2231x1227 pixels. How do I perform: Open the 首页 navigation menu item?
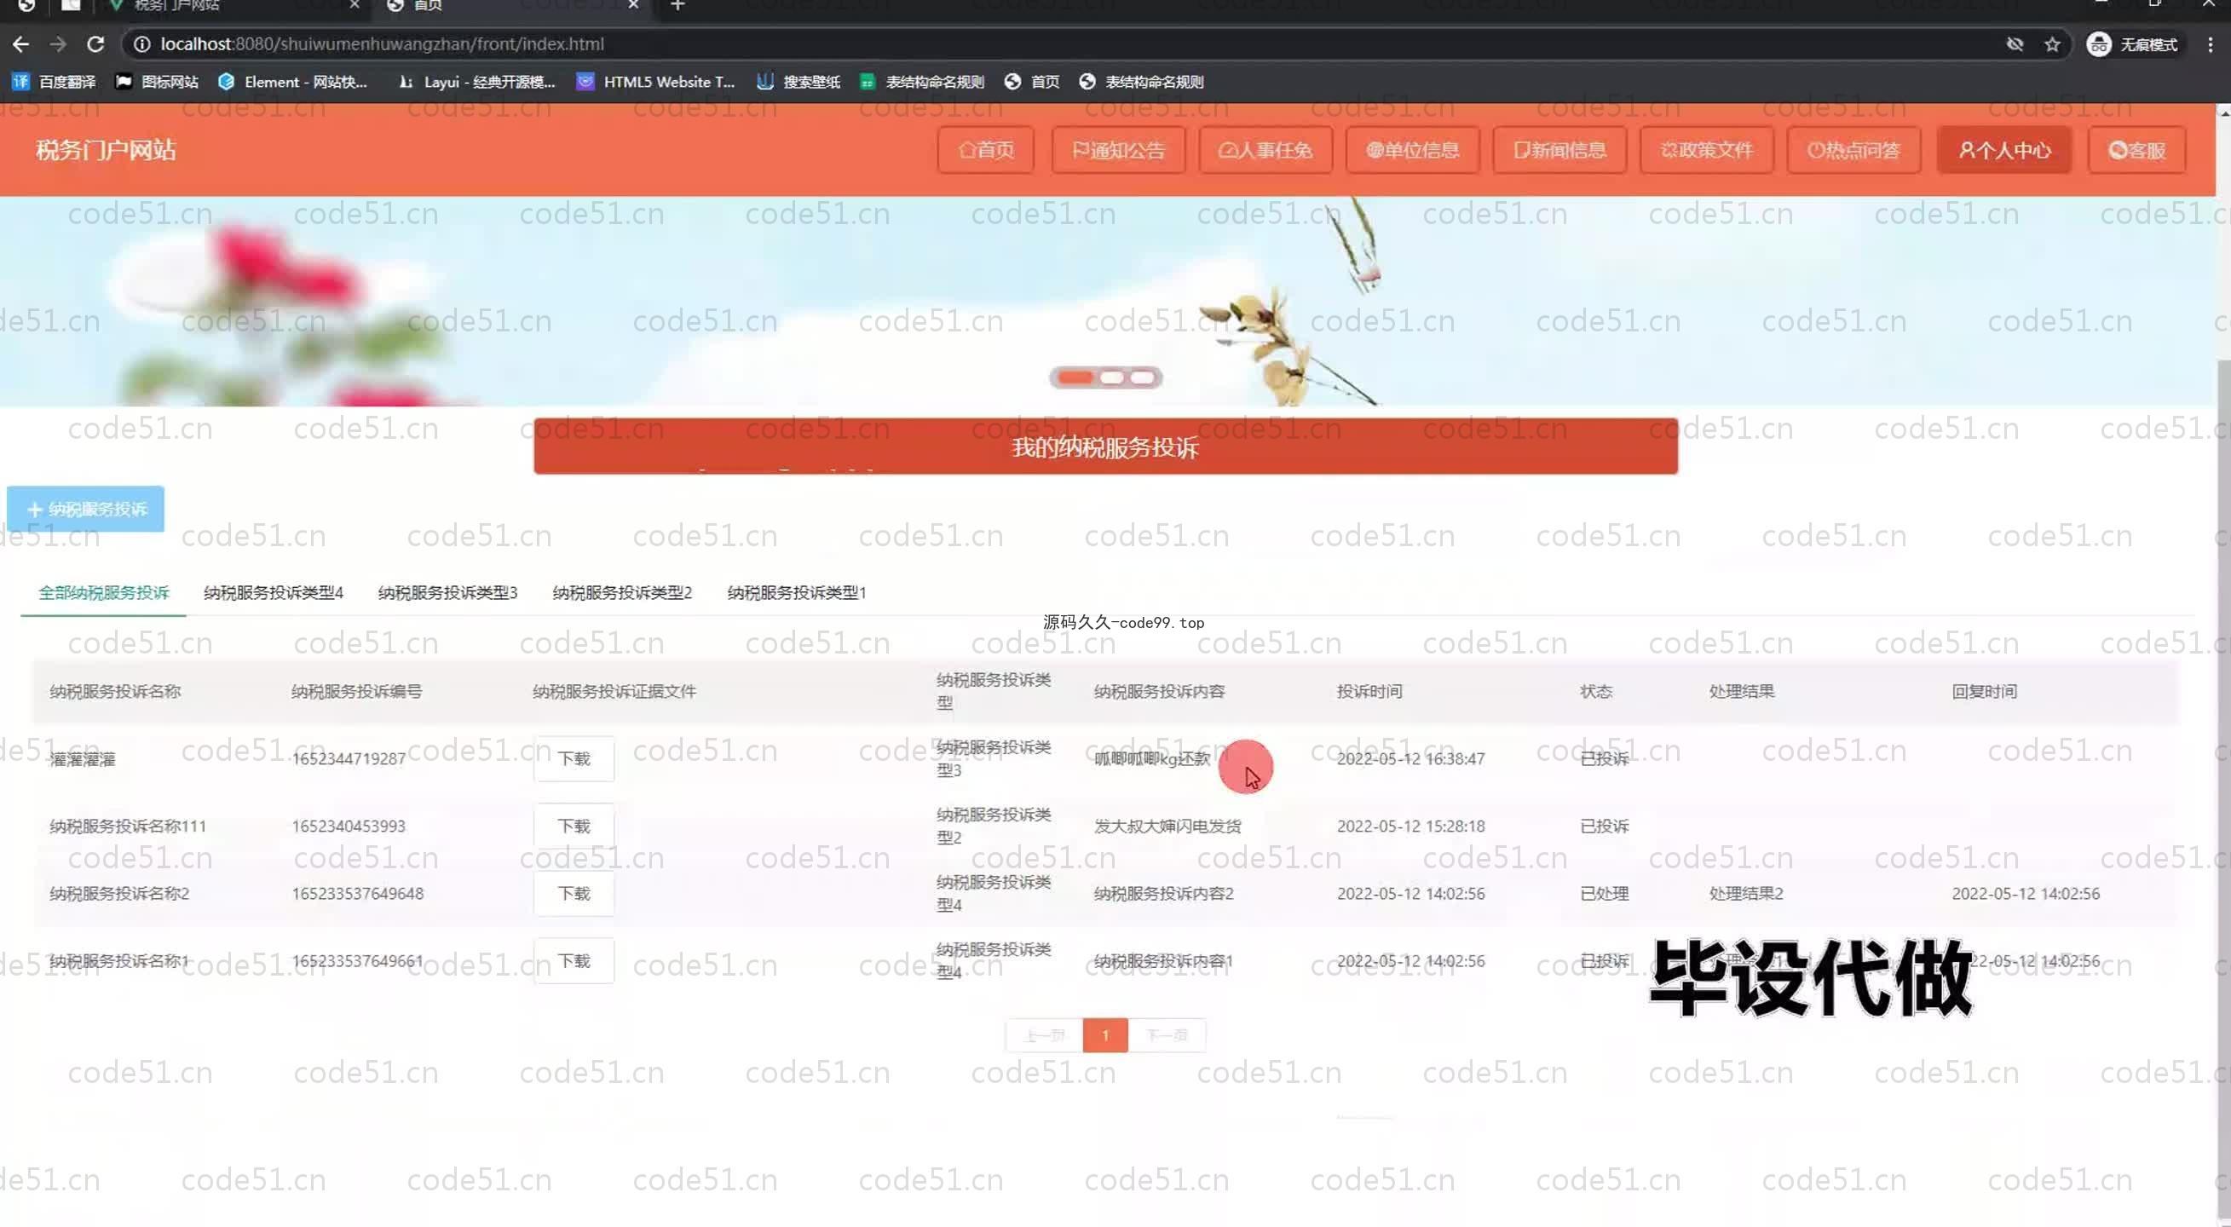point(986,150)
